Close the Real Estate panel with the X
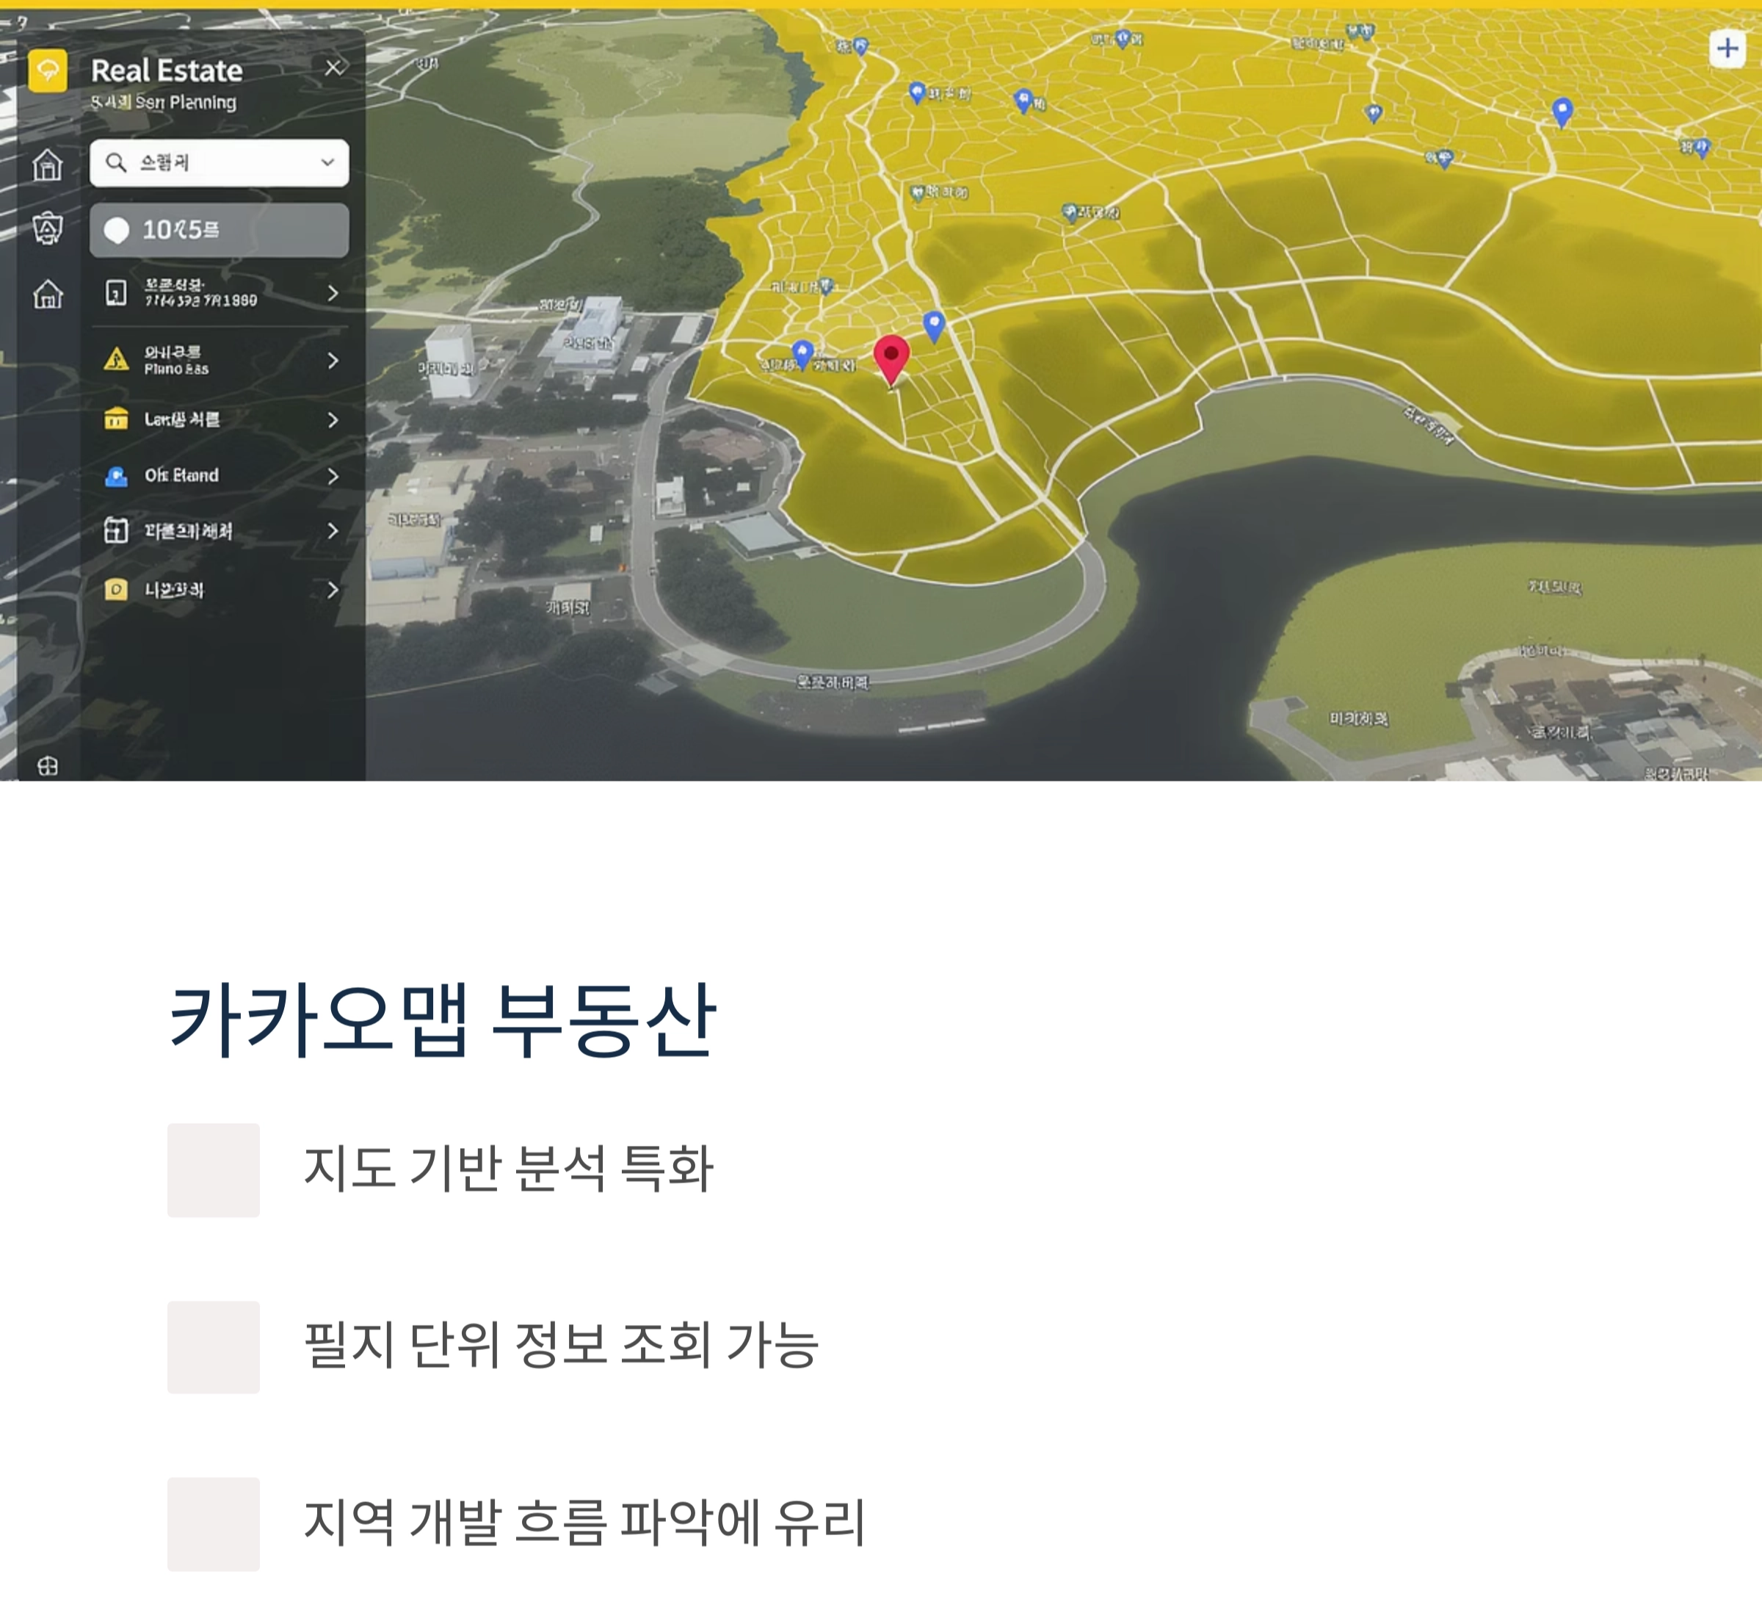The width and height of the screenshot is (1762, 1624). [336, 68]
